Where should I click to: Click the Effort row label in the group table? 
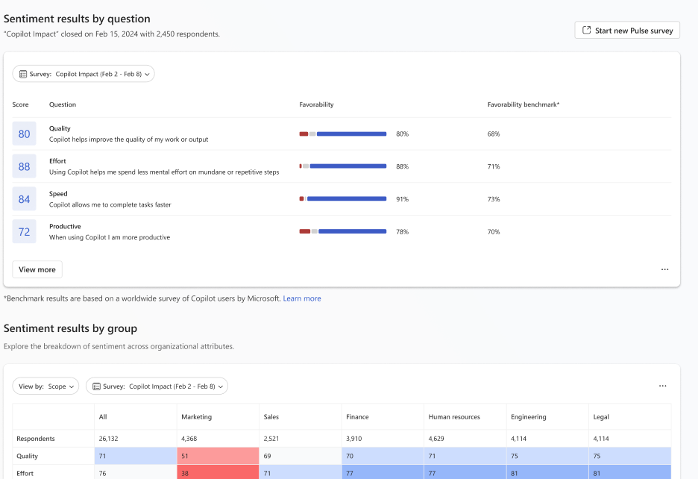click(25, 473)
